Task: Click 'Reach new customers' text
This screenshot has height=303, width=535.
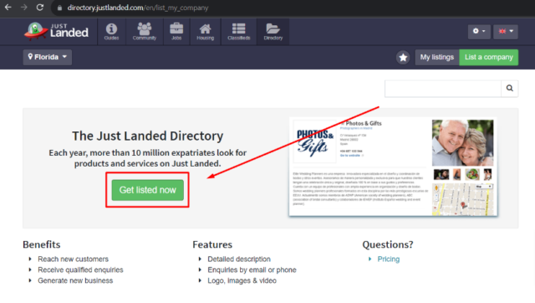Action: [73, 259]
